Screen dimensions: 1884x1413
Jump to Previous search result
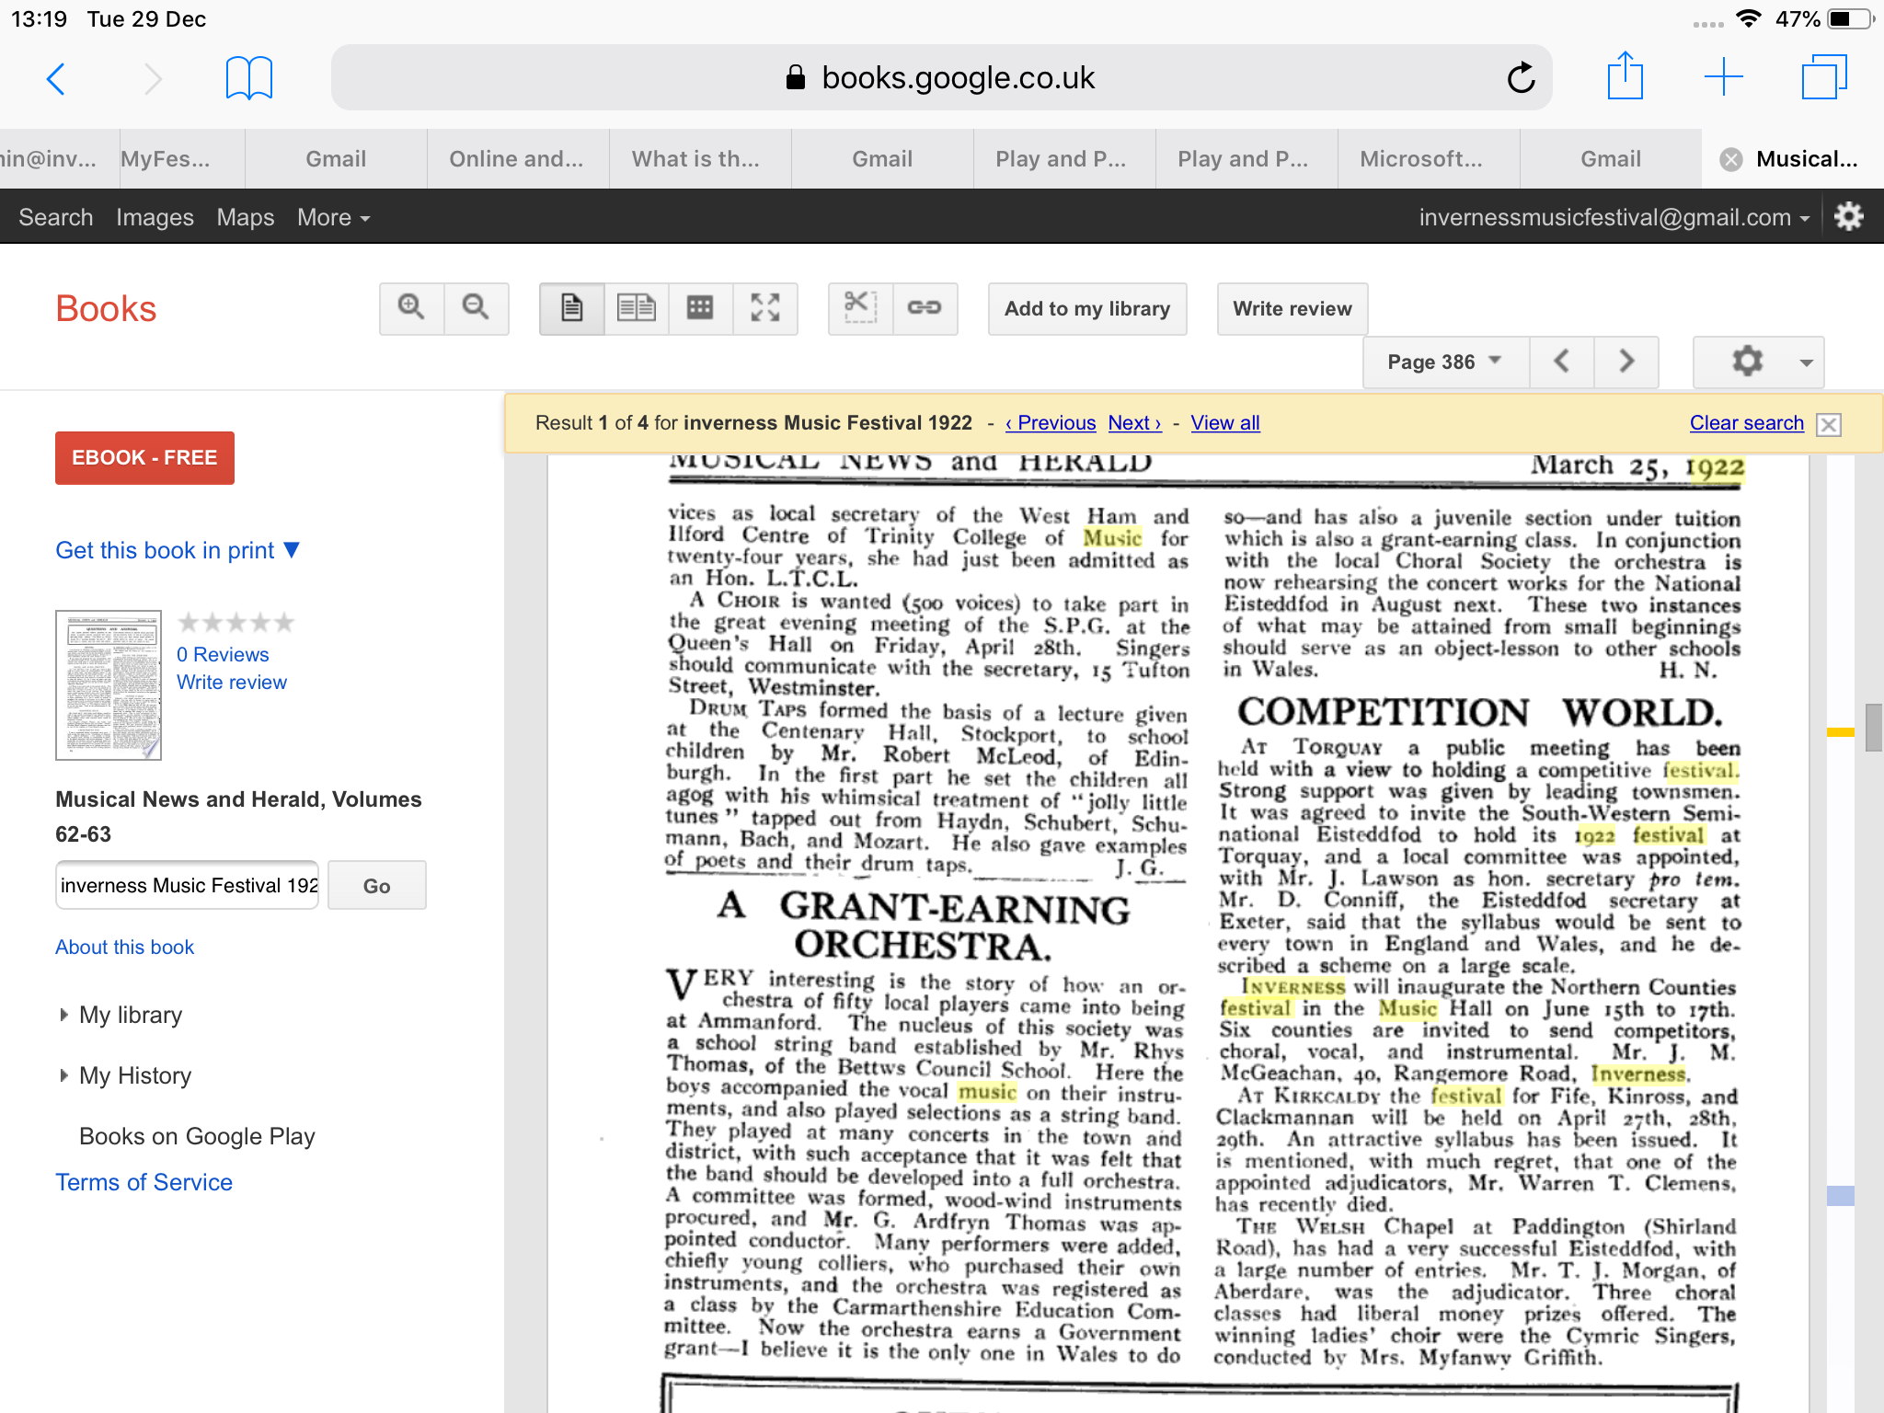pos(1051,423)
